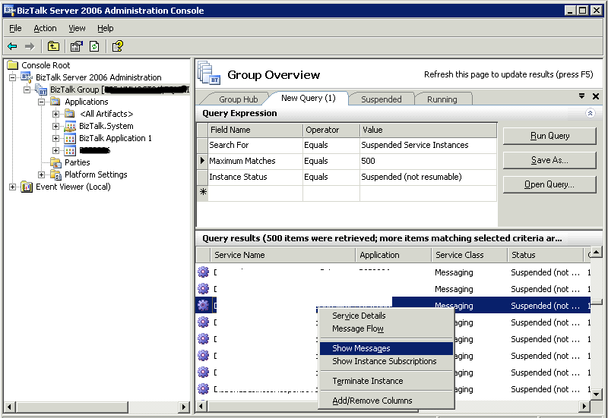Click the Platform Settings folder icon
Screen dimensions: 608x418
(x=55, y=174)
